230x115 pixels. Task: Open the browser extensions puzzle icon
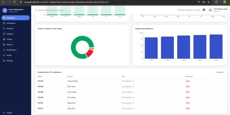point(216,2)
